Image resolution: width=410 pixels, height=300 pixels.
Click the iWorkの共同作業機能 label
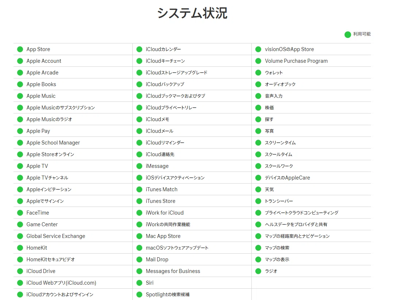coord(168,224)
